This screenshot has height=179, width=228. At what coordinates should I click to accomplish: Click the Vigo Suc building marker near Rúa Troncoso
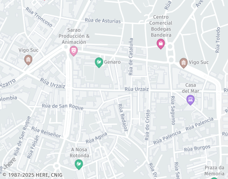[x=28, y=60]
